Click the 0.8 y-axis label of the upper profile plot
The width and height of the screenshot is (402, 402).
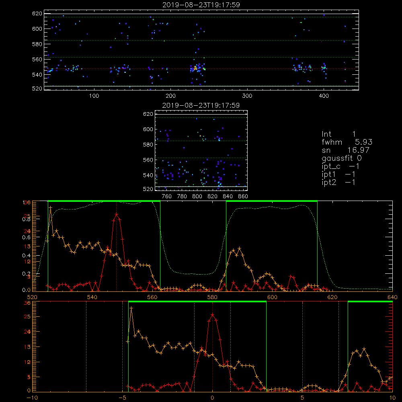tap(27, 219)
